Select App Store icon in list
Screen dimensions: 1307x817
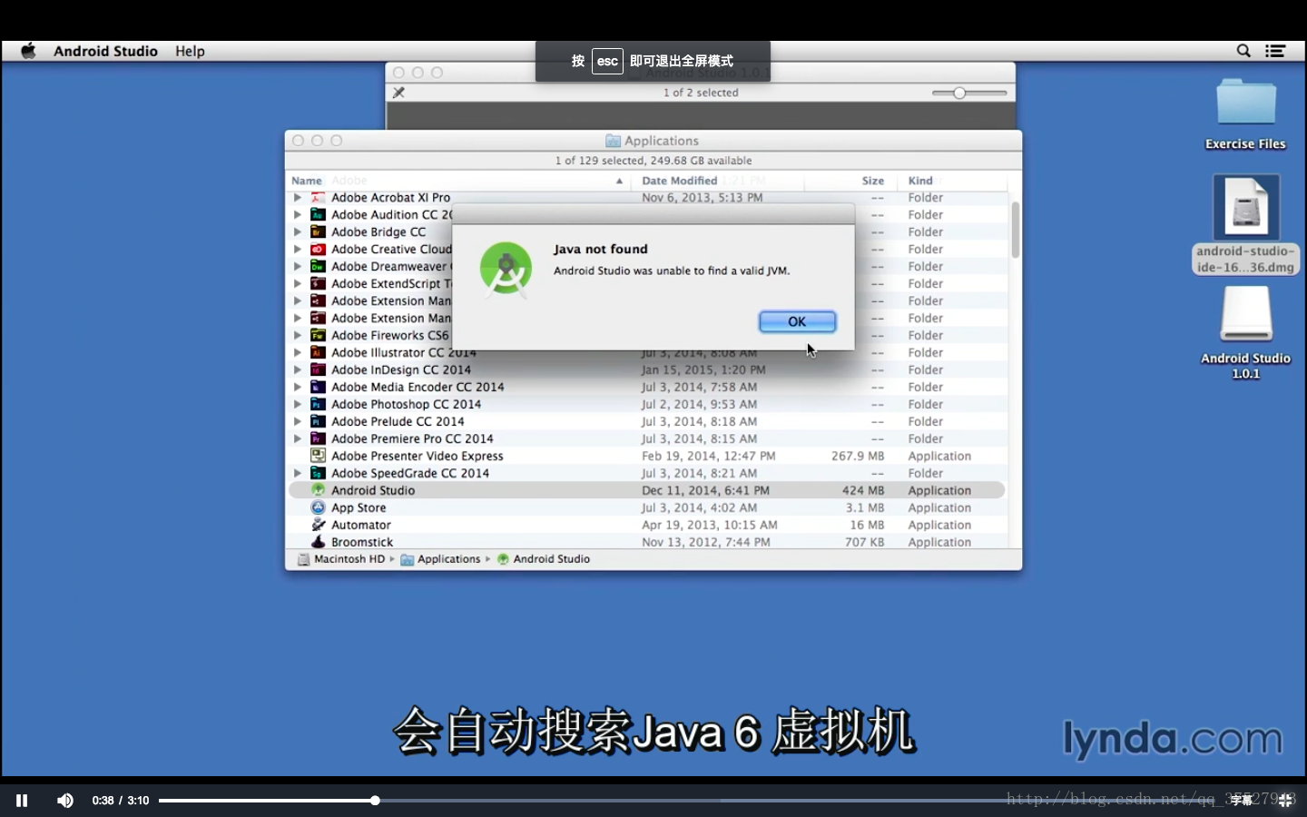click(318, 507)
